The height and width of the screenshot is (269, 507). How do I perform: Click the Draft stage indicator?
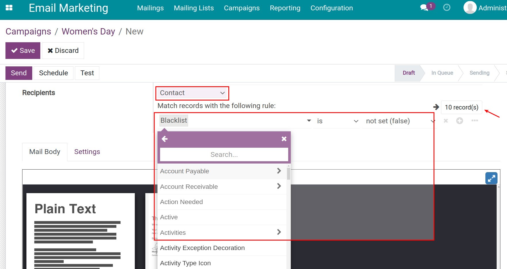[408, 73]
